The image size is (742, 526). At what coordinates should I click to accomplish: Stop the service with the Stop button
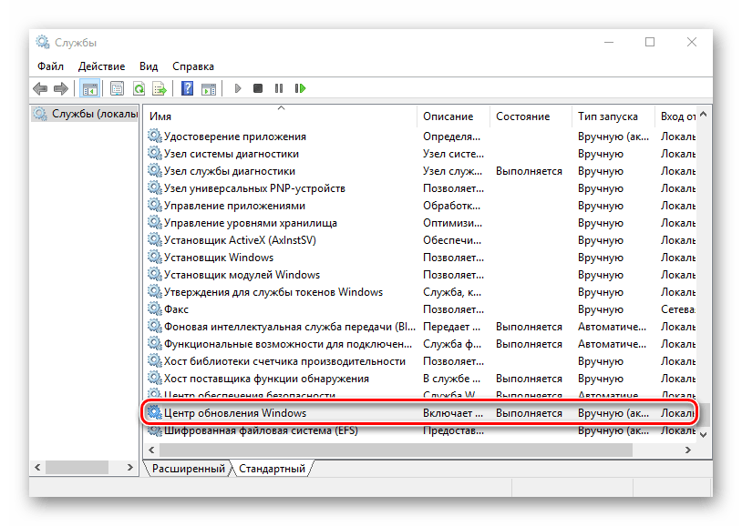click(258, 88)
